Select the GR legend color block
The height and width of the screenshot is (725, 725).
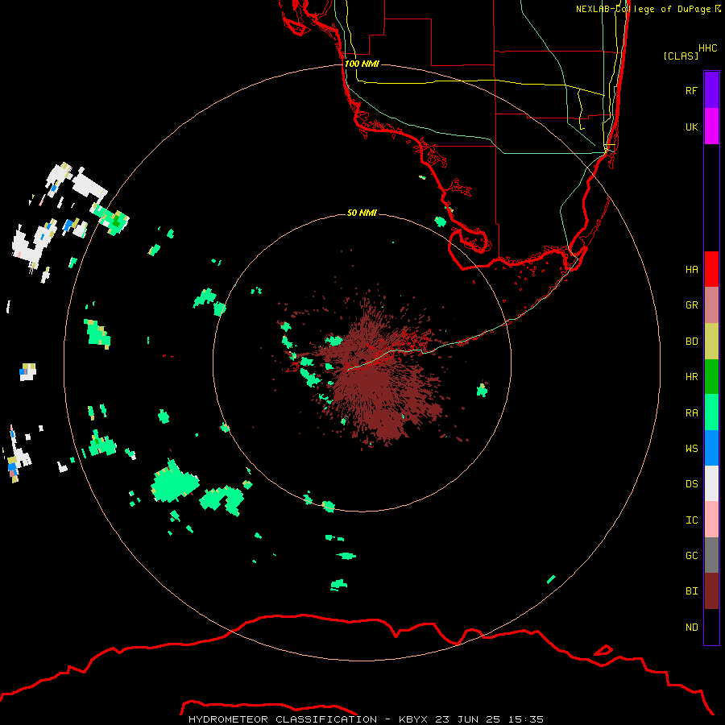(x=711, y=305)
